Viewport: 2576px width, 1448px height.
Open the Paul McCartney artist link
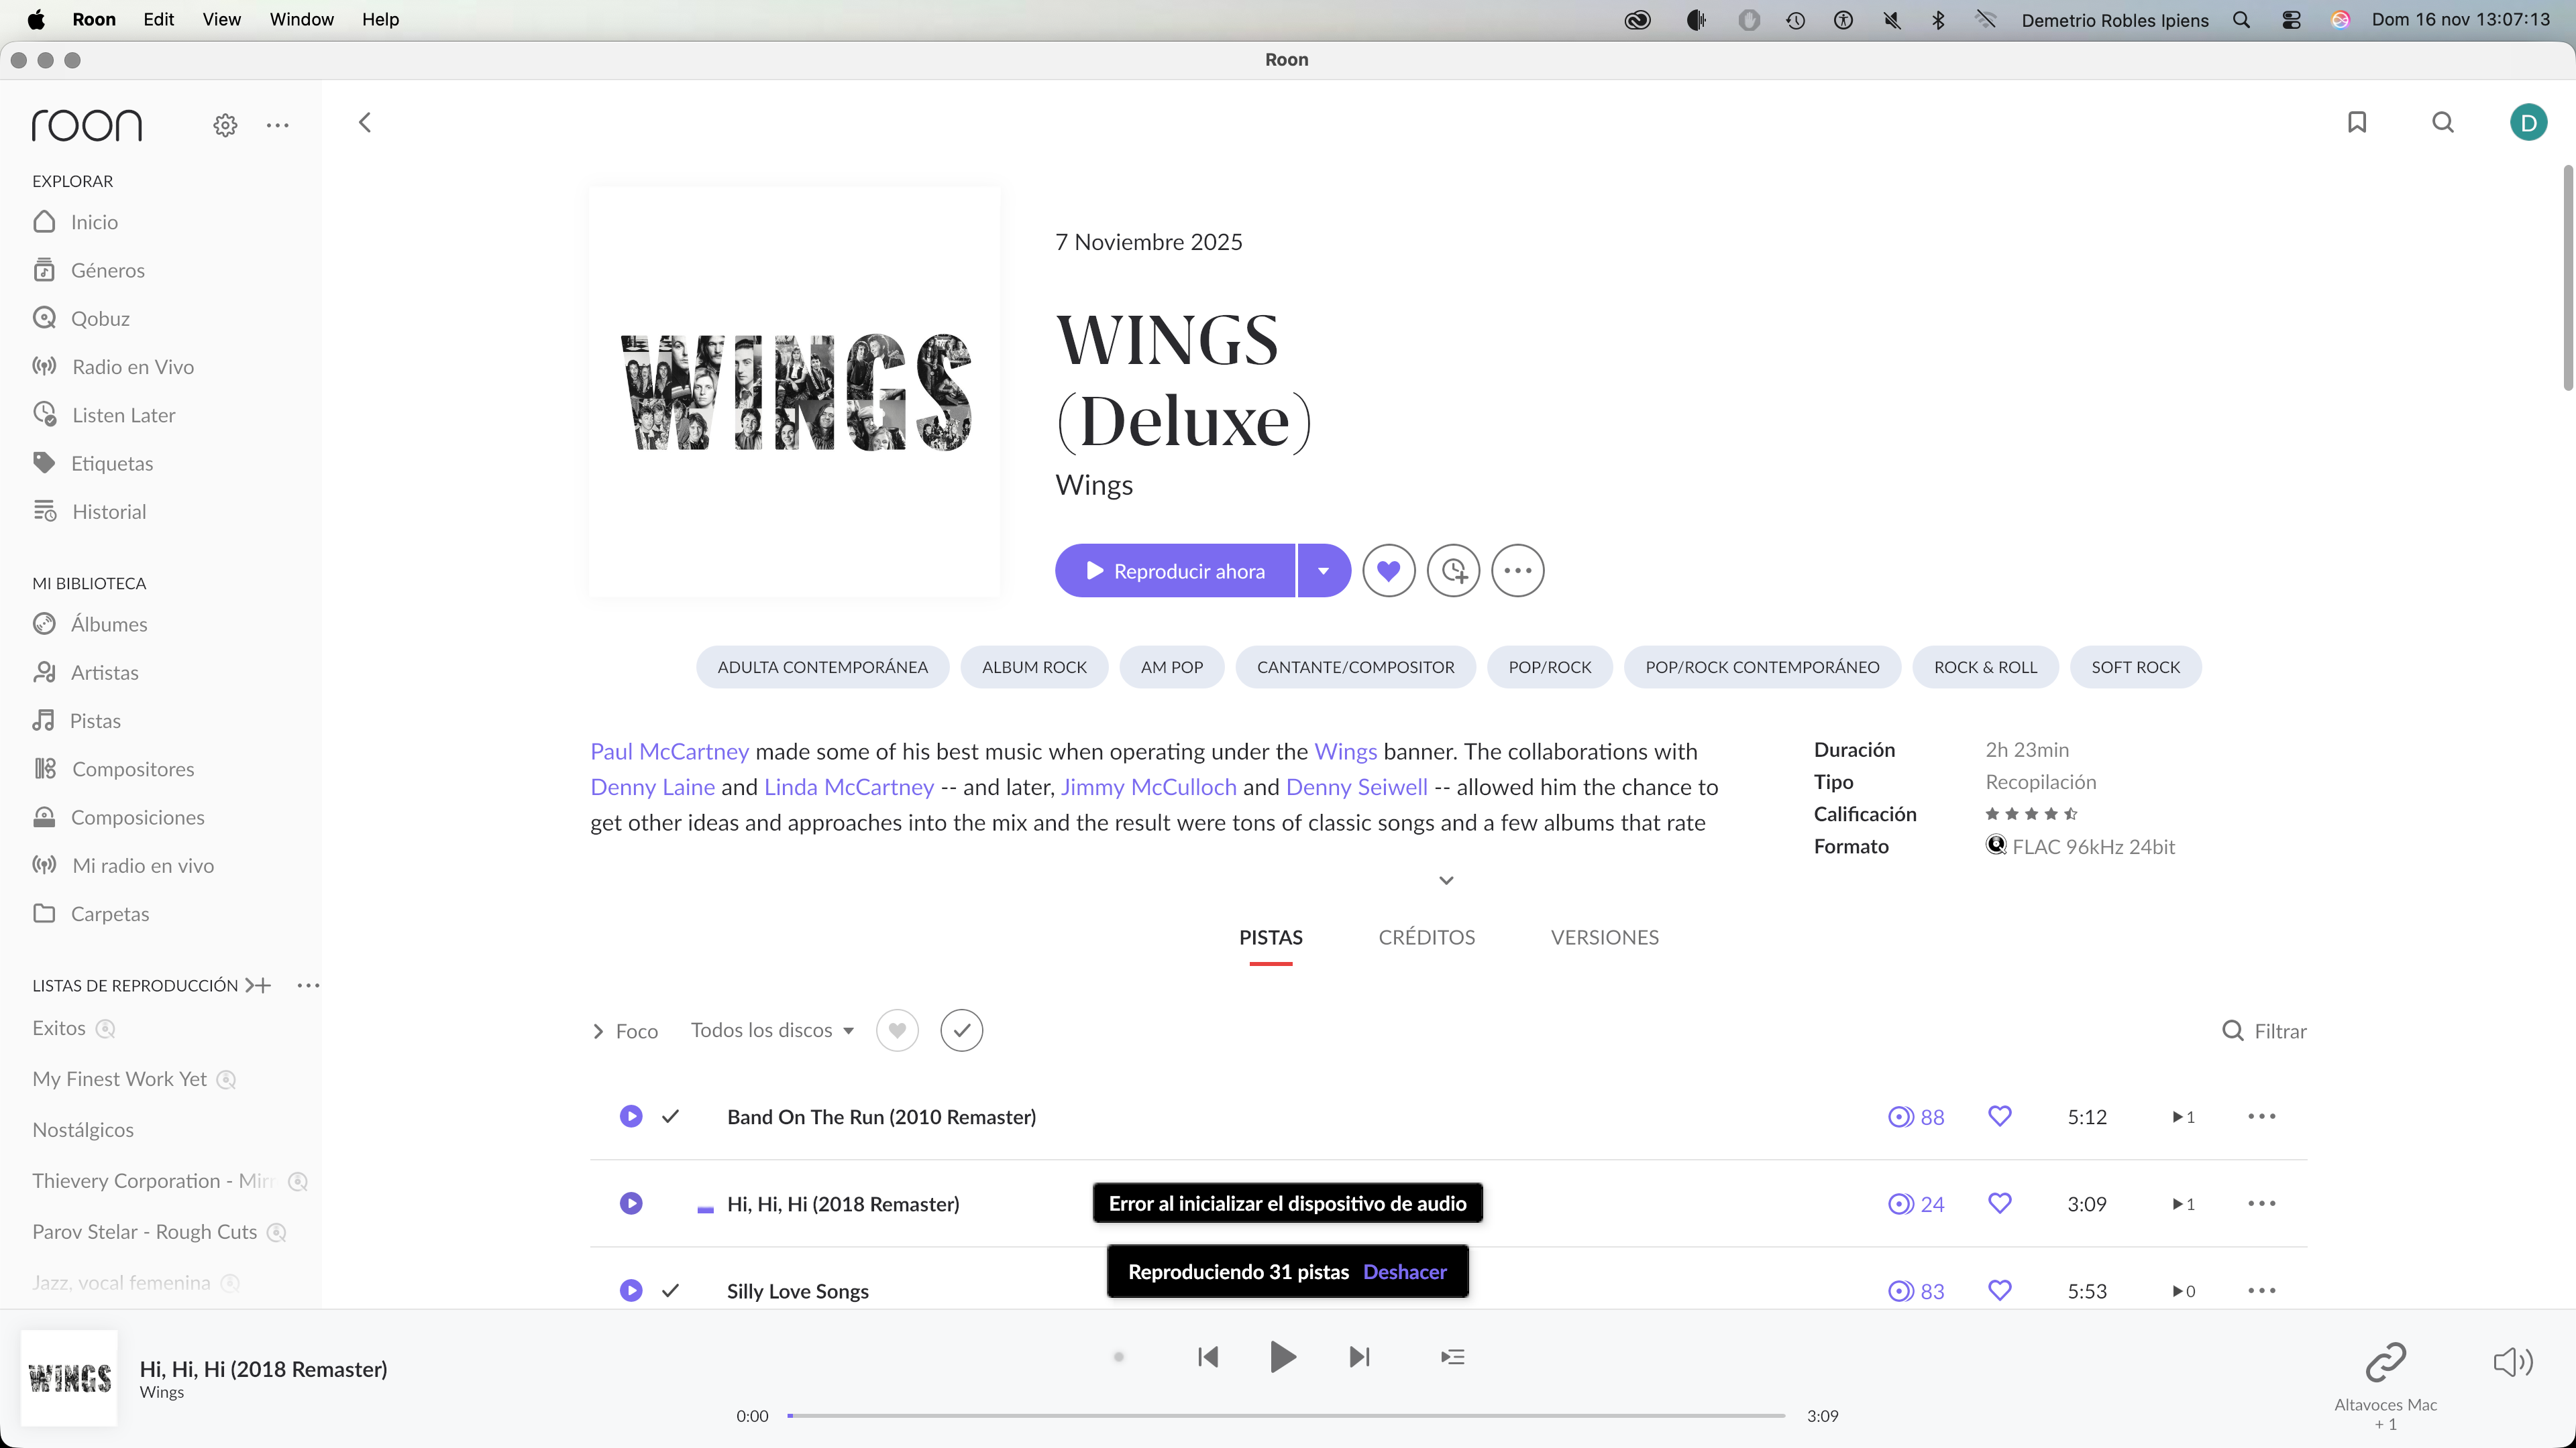click(x=669, y=751)
